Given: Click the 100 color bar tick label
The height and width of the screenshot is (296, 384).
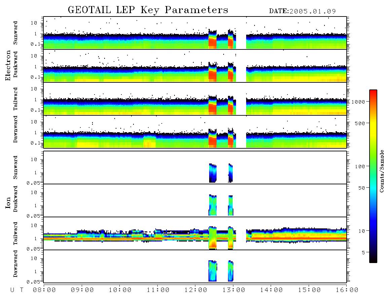Looking at the screenshot, I should (360, 166).
